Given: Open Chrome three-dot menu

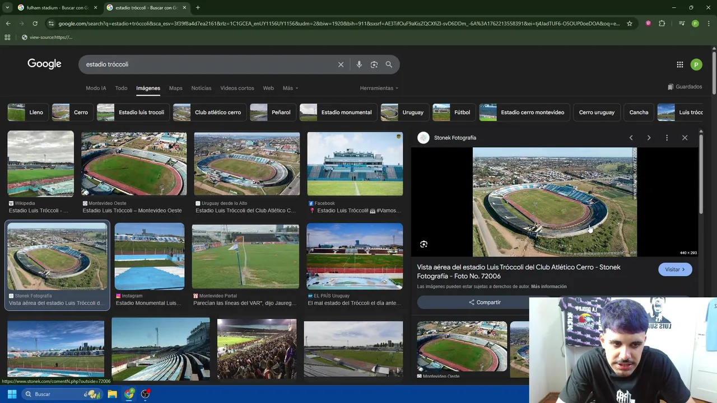Looking at the screenshot, I should pos(709,24).
